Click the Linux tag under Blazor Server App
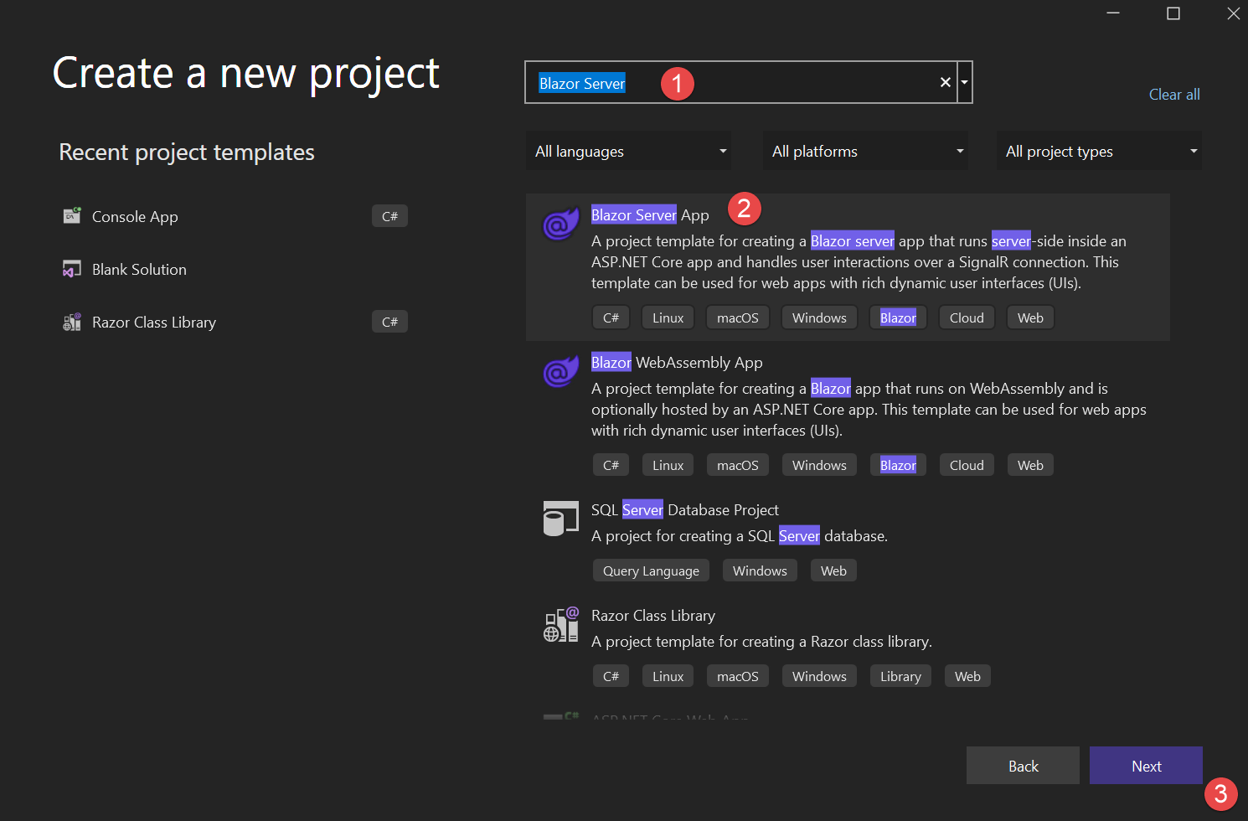Screen dimensions: 1248x821 (668, 318)
